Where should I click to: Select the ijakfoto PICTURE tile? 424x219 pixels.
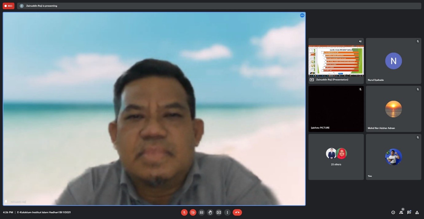coord(336,109)
